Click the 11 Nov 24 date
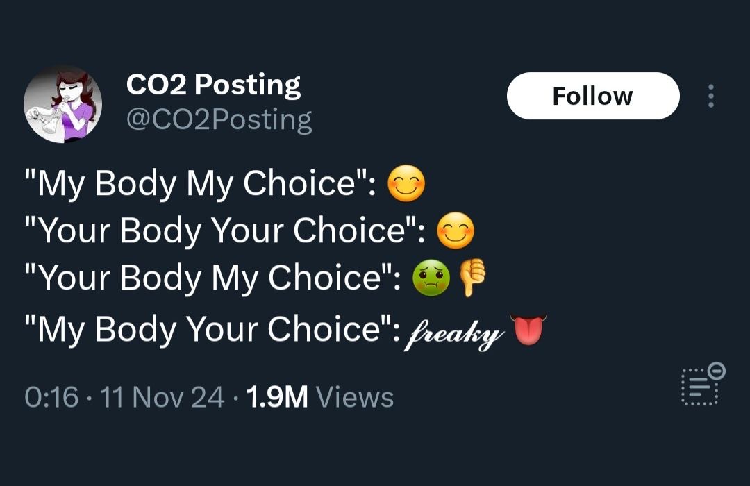The image size is (750, 486). [162, 397]
